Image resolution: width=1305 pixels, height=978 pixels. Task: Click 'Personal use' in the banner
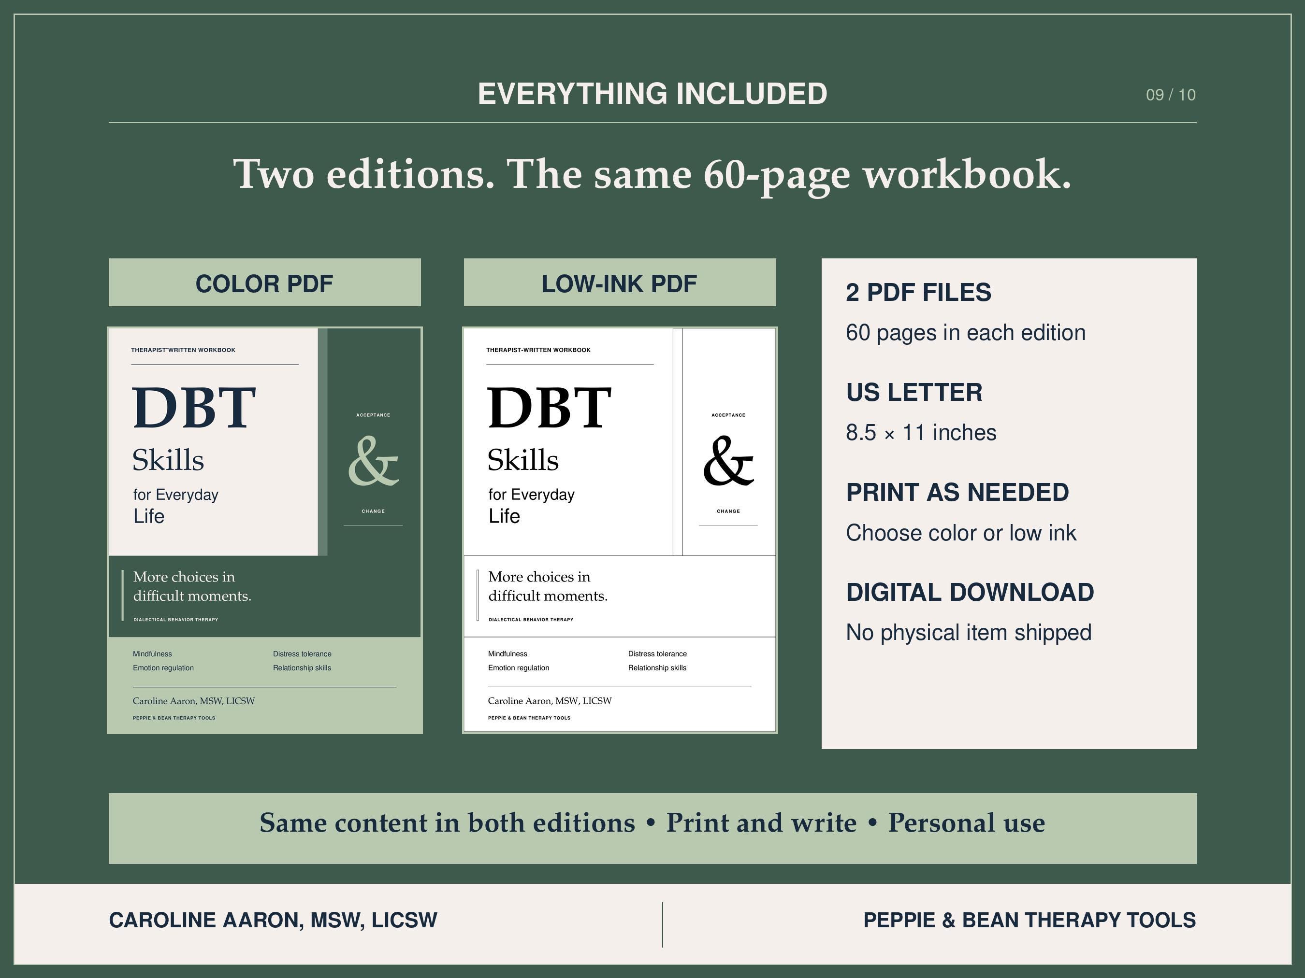click(x=966, y=823)
